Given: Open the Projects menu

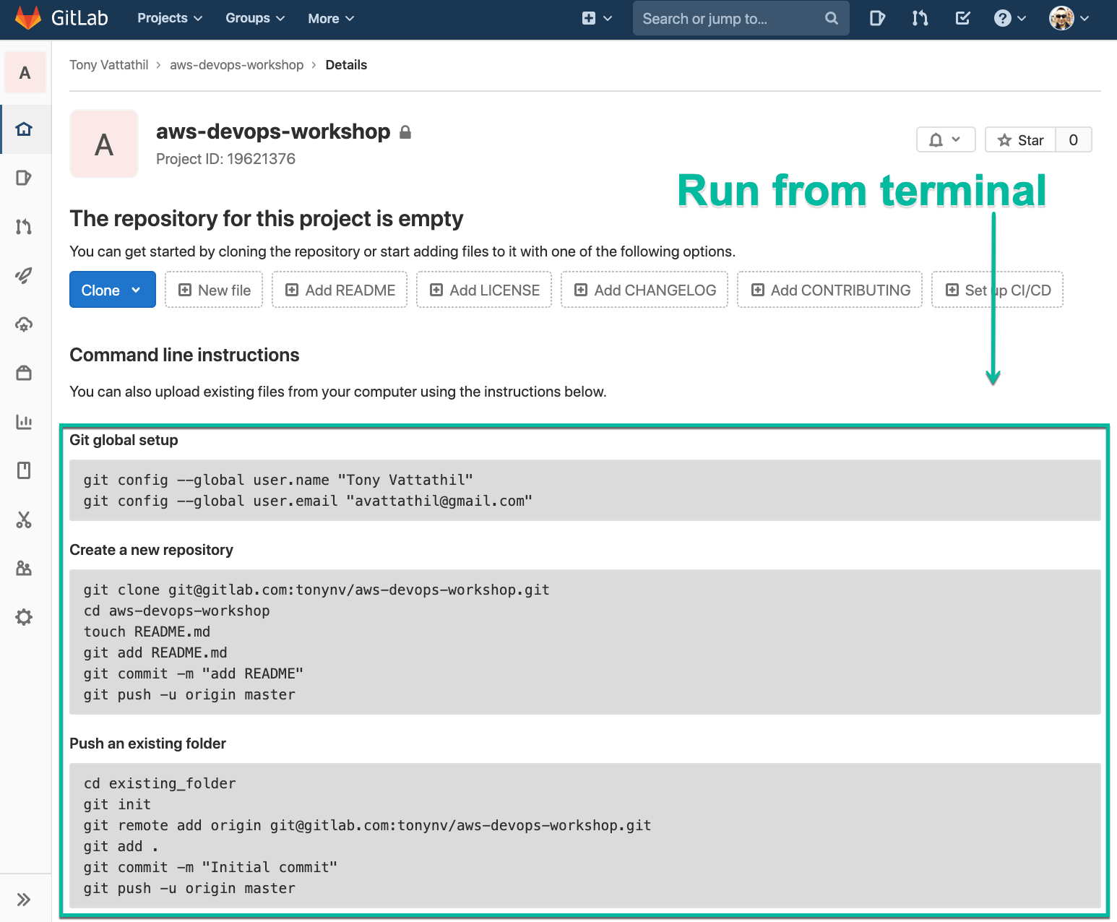Looking at the screenshot, I should (x=170, y=18).
